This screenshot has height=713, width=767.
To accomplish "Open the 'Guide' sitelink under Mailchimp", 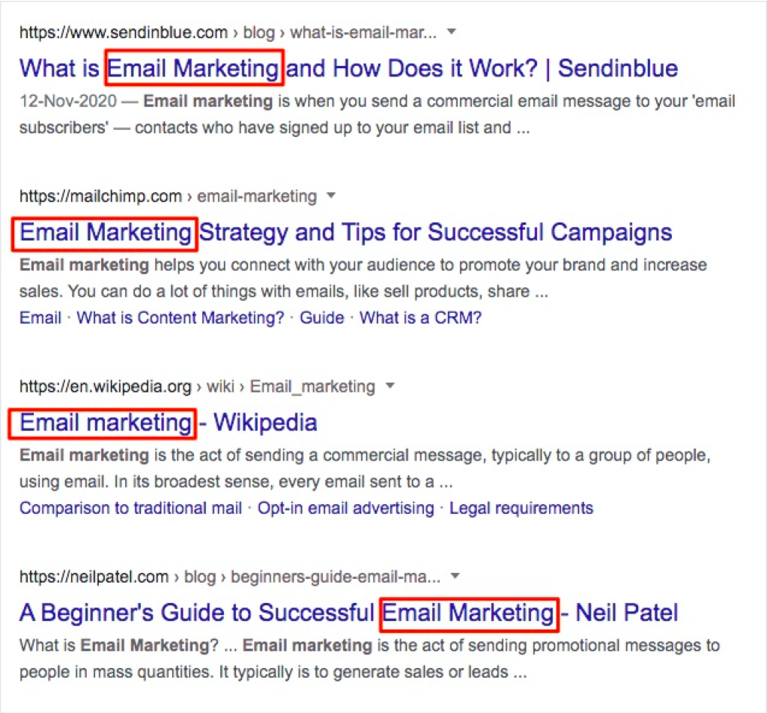I will point(322,318).
